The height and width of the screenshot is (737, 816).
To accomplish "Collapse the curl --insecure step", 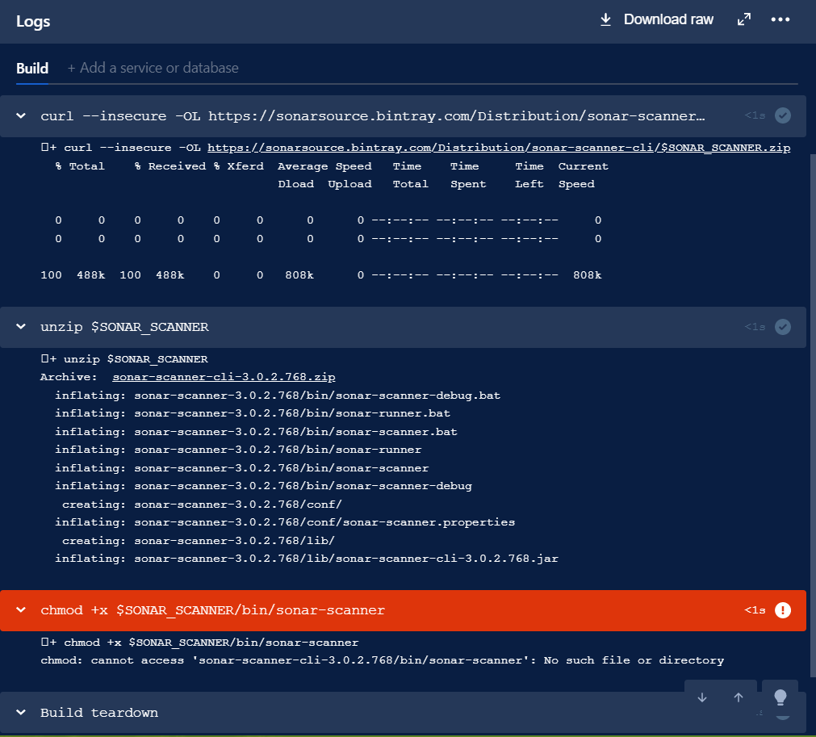I will point(21,115).
